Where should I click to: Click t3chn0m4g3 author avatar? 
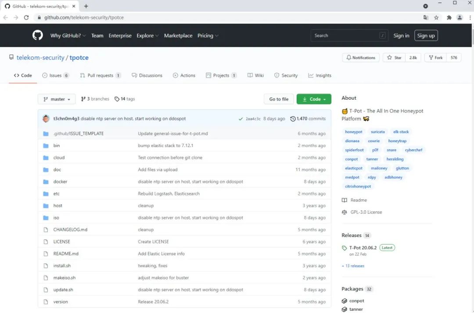(x=46, y=119)
